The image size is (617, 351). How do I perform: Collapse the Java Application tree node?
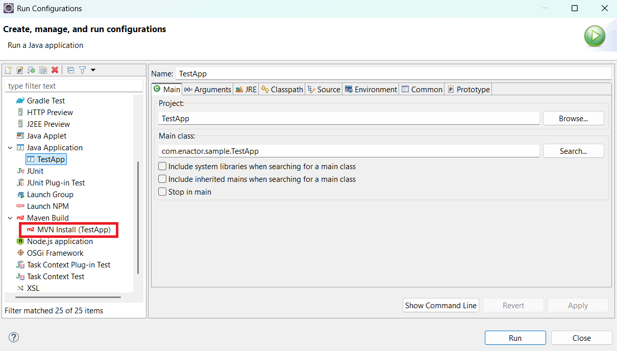[10, 148]
